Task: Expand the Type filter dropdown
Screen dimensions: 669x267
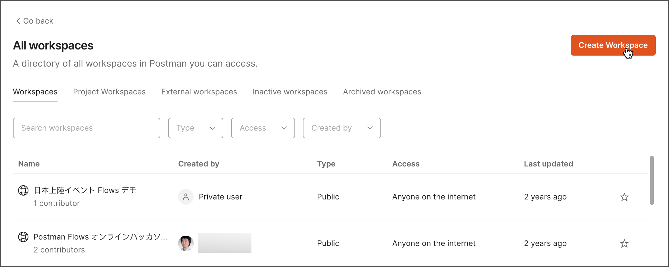Action: tap(196, 128)
